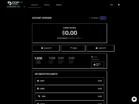Select the DOP asset row
The image size is (139, 104).
pos(69,97)
